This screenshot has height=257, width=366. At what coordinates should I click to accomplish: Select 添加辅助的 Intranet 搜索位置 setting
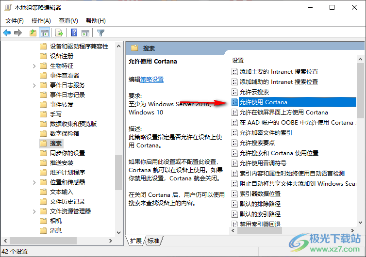click(x=279, y=82)
